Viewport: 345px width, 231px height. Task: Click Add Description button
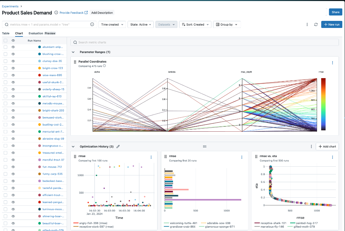coord(102,12)
